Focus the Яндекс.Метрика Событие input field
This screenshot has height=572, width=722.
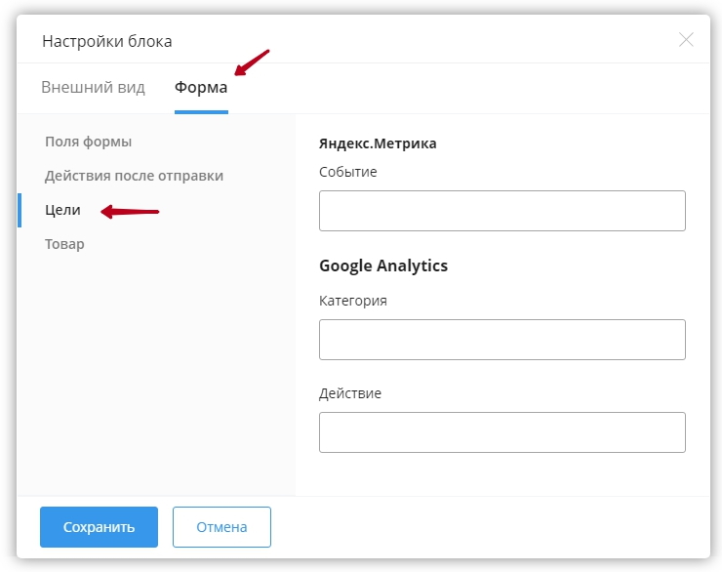(x=501, y=211)
